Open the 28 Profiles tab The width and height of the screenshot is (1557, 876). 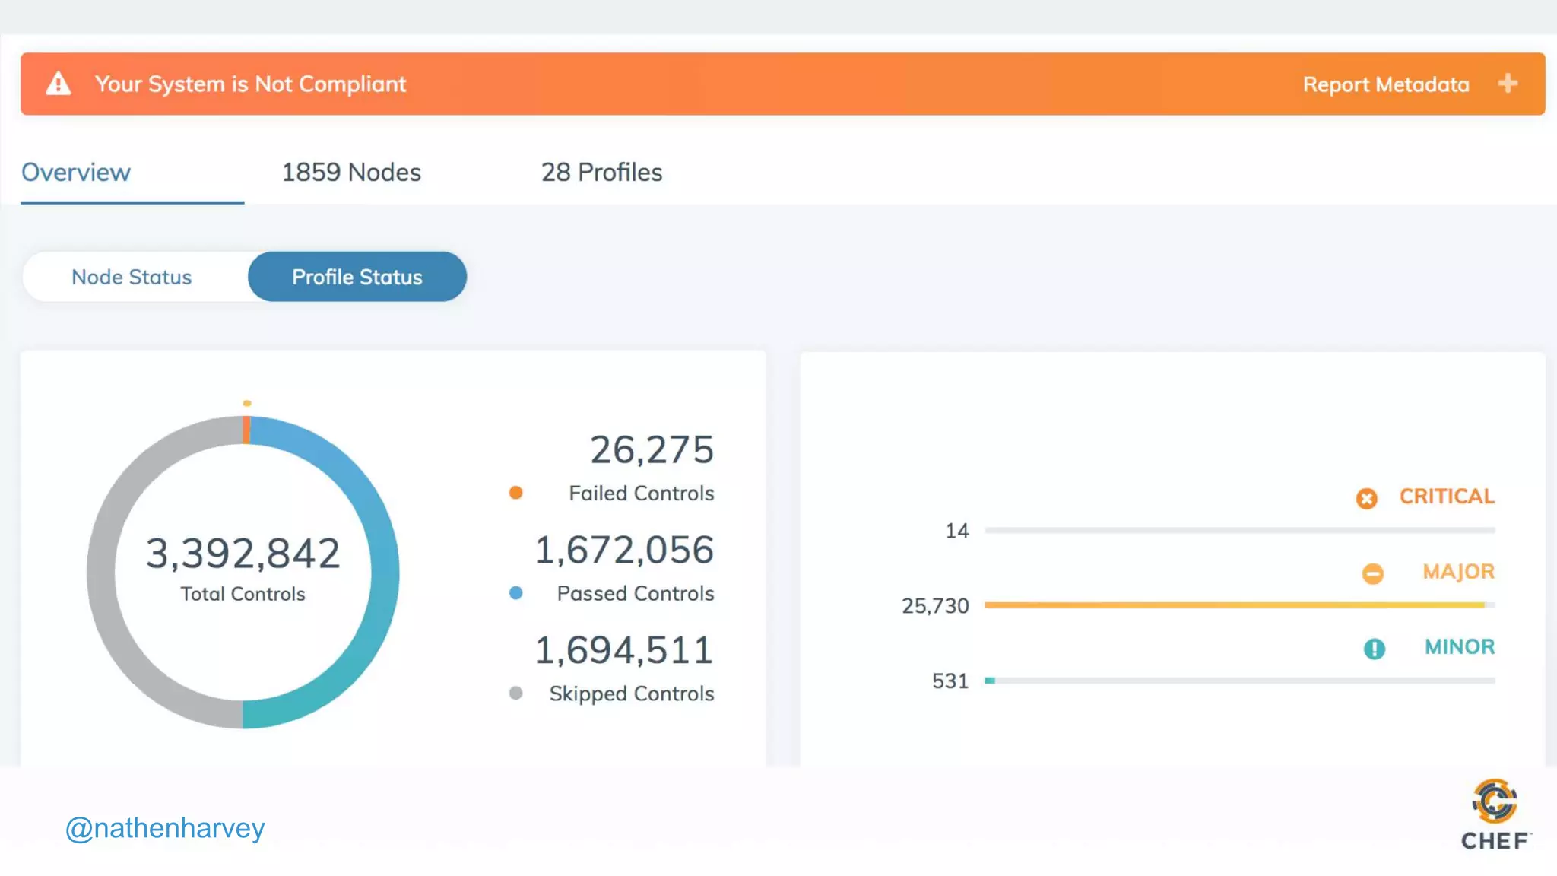pos(601,173)
